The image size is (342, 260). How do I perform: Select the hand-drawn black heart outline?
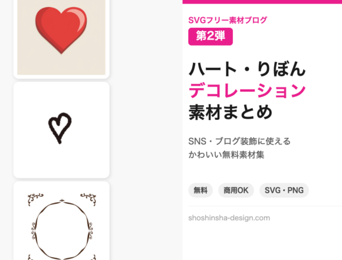(x=60, y=128)
